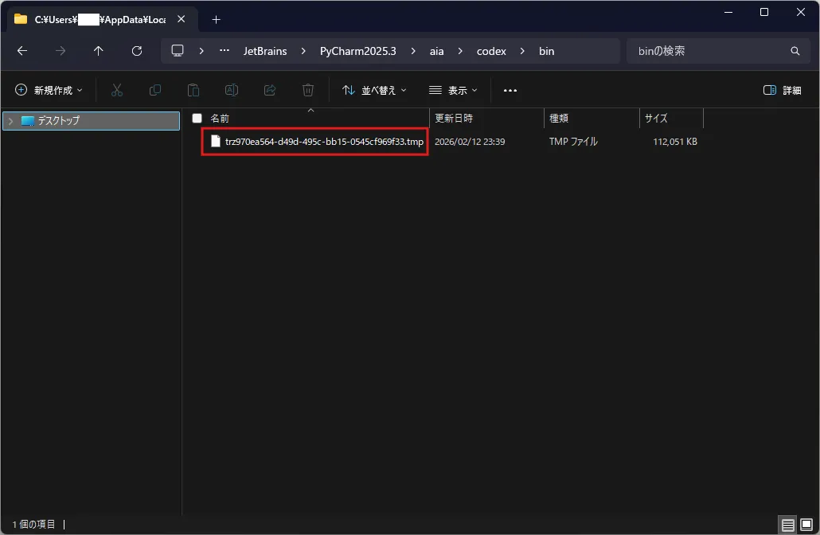Switch to large icons view in status bar
820x535 pixels.
(x=806, y=524)
